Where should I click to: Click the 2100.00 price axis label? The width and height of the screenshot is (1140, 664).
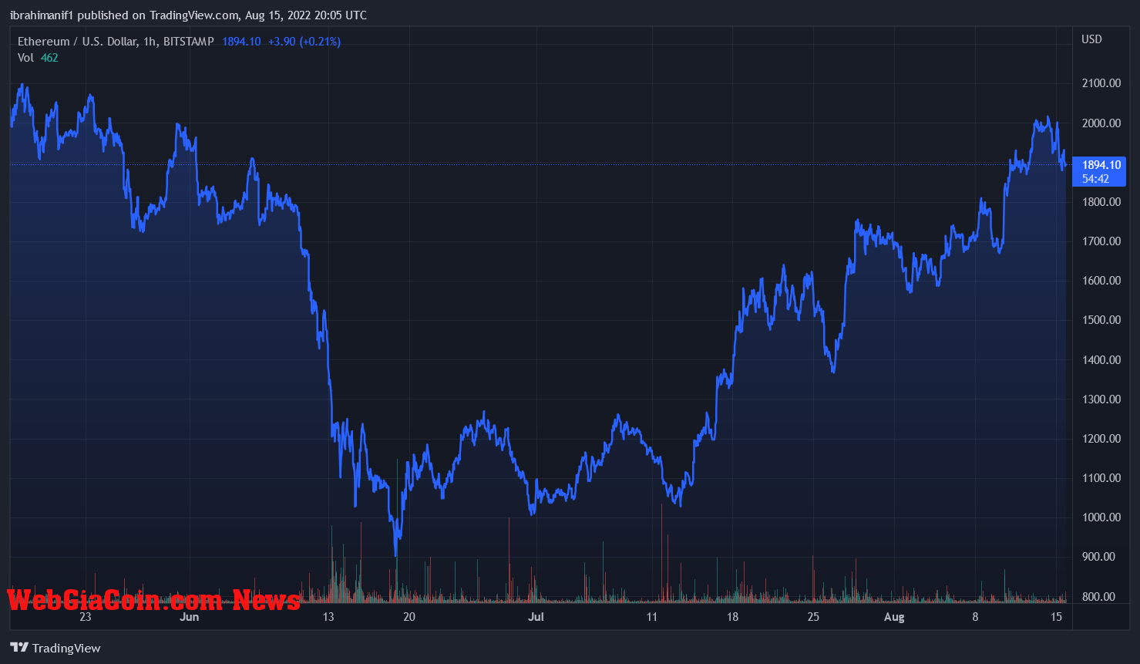(x=1101, y=83)
